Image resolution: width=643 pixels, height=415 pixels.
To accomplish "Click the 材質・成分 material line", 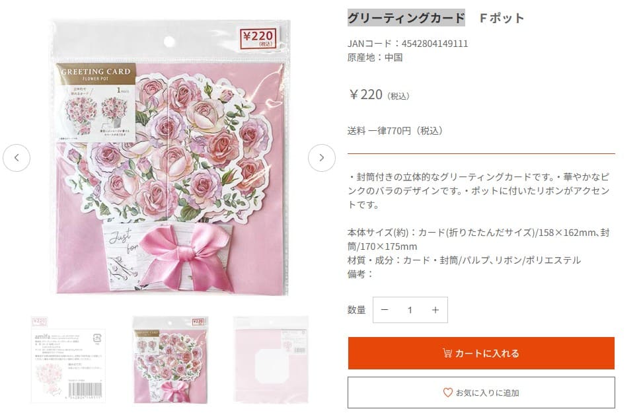I will (x=464, y=260).
